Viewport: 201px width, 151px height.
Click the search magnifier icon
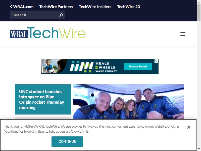pyautogui.click(x=61, y=15)
